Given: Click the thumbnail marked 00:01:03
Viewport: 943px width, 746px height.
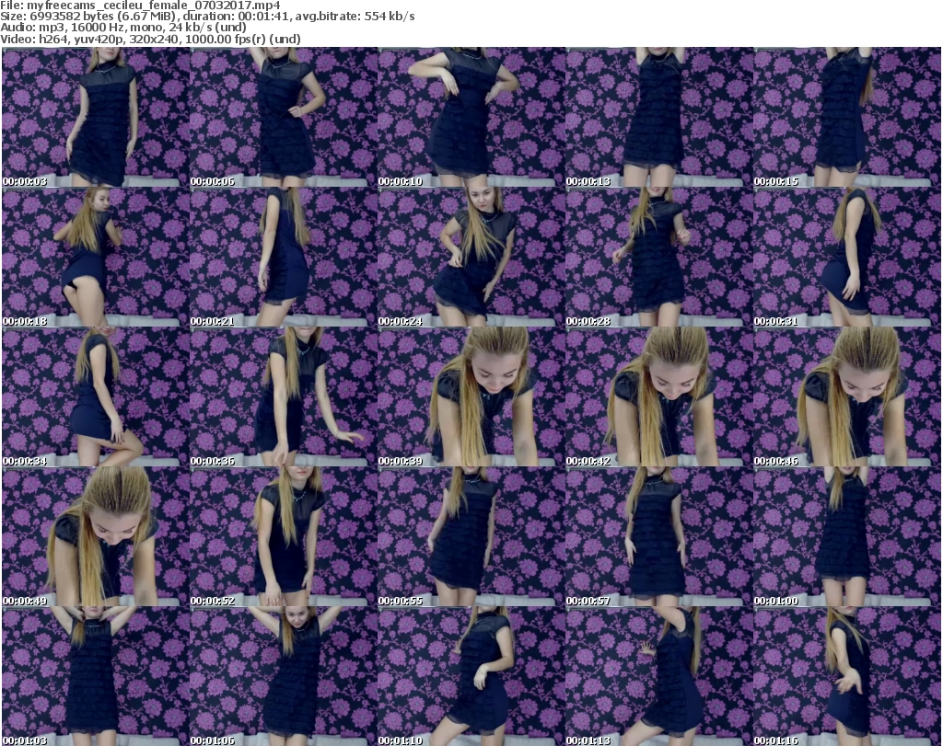Looking at the screenshot, I should [96, 677].
